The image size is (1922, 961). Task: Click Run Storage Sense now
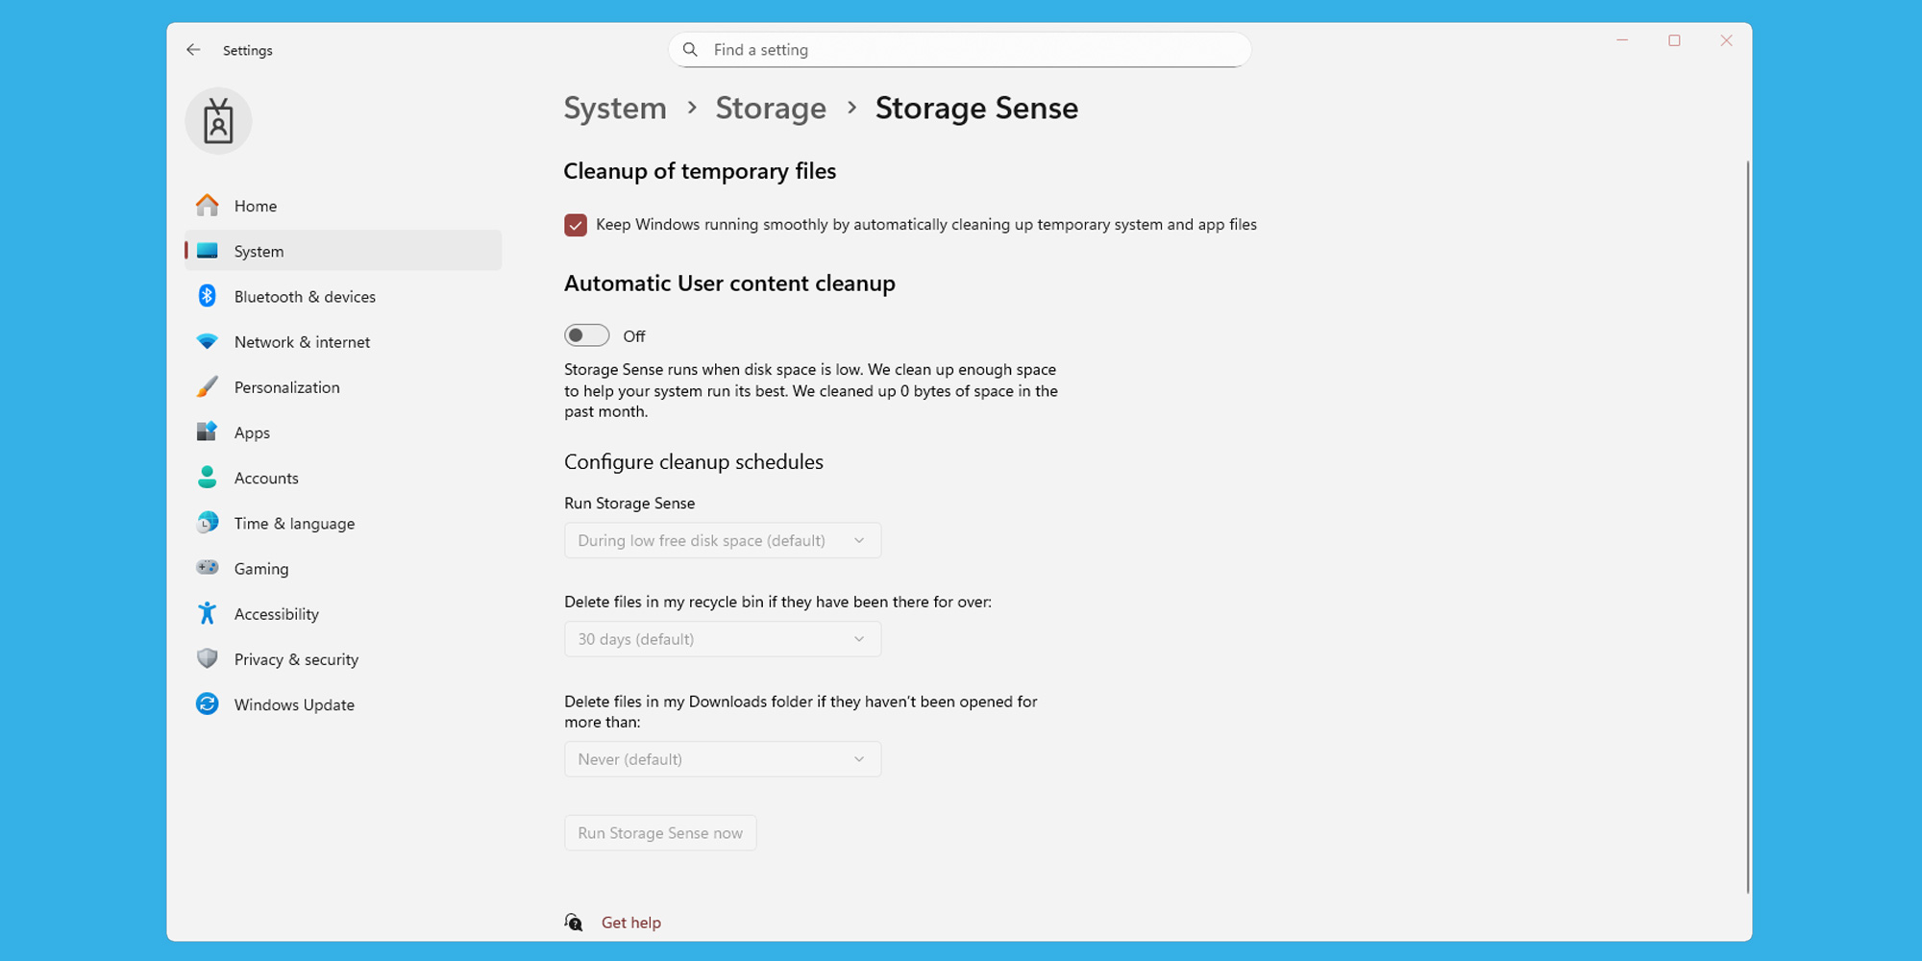[x=659, y=832]
